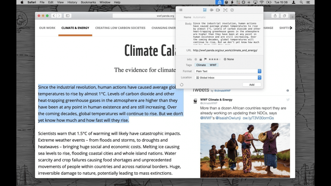Select the WWF tag
Image resolution: width=331 pixels, height=186 pixels.
[213, 65]
